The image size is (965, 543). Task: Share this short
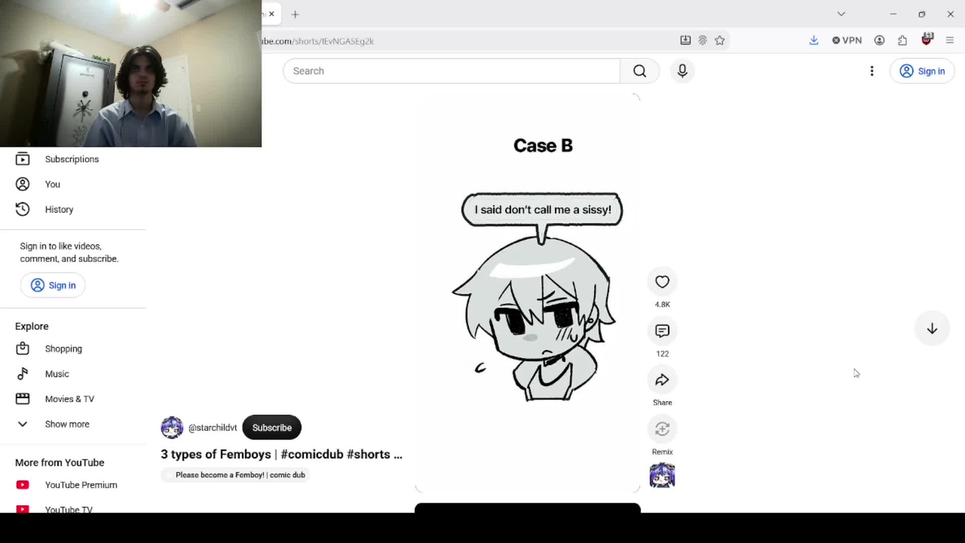point(662,380)
